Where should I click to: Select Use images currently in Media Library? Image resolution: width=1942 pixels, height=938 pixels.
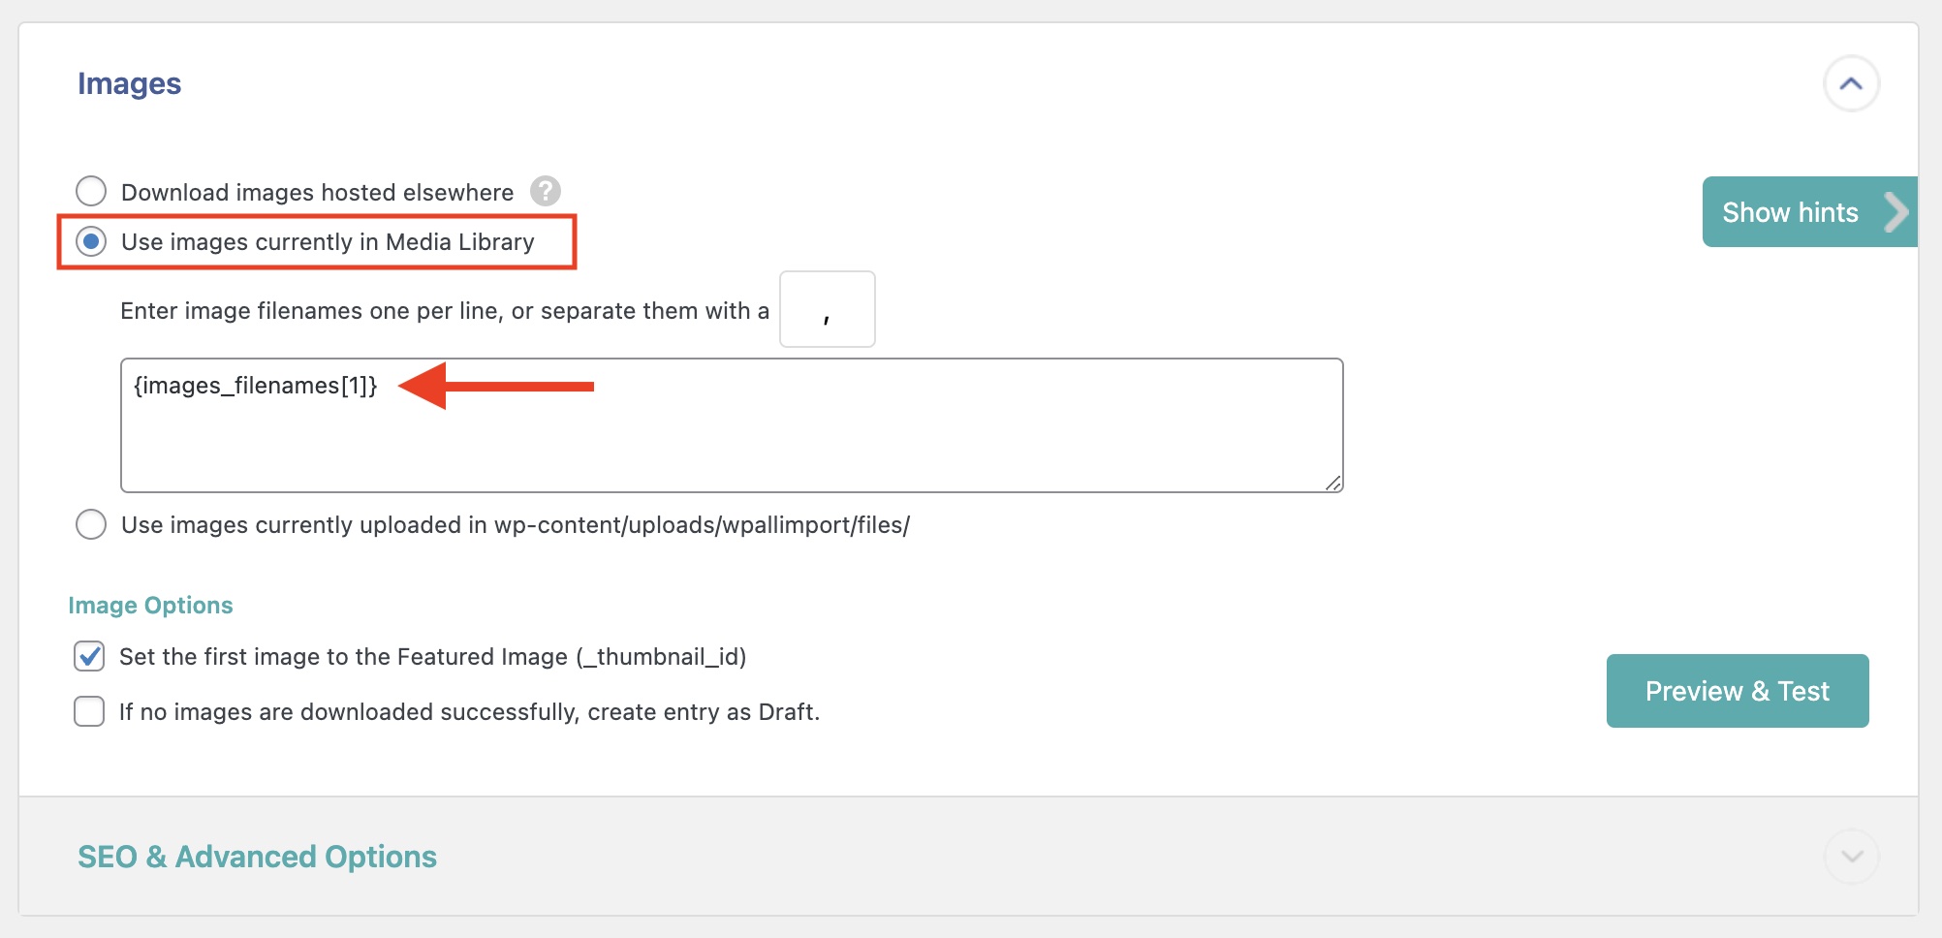point(91,241)
